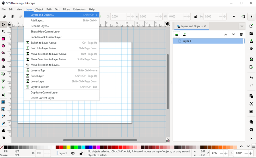Choose the Star/Polygon tool
The width and height of the screenshot is (256, 158).
3,53
